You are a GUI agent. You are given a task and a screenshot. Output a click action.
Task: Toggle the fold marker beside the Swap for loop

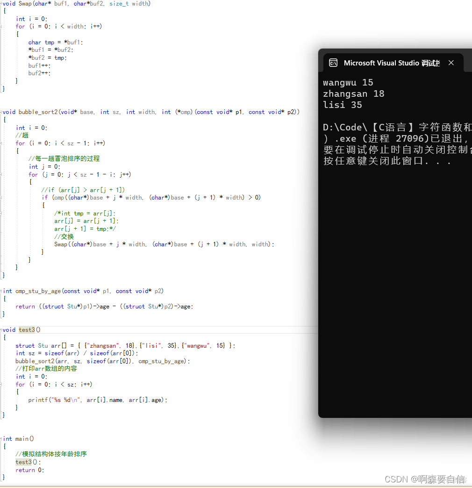click(x=3, y=26)
